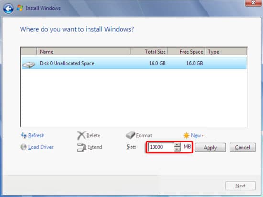Select the Disk 0 Unallocated Space row
Image resolution: width=263 pixels, height=197 pixels.
coord(134,63)
